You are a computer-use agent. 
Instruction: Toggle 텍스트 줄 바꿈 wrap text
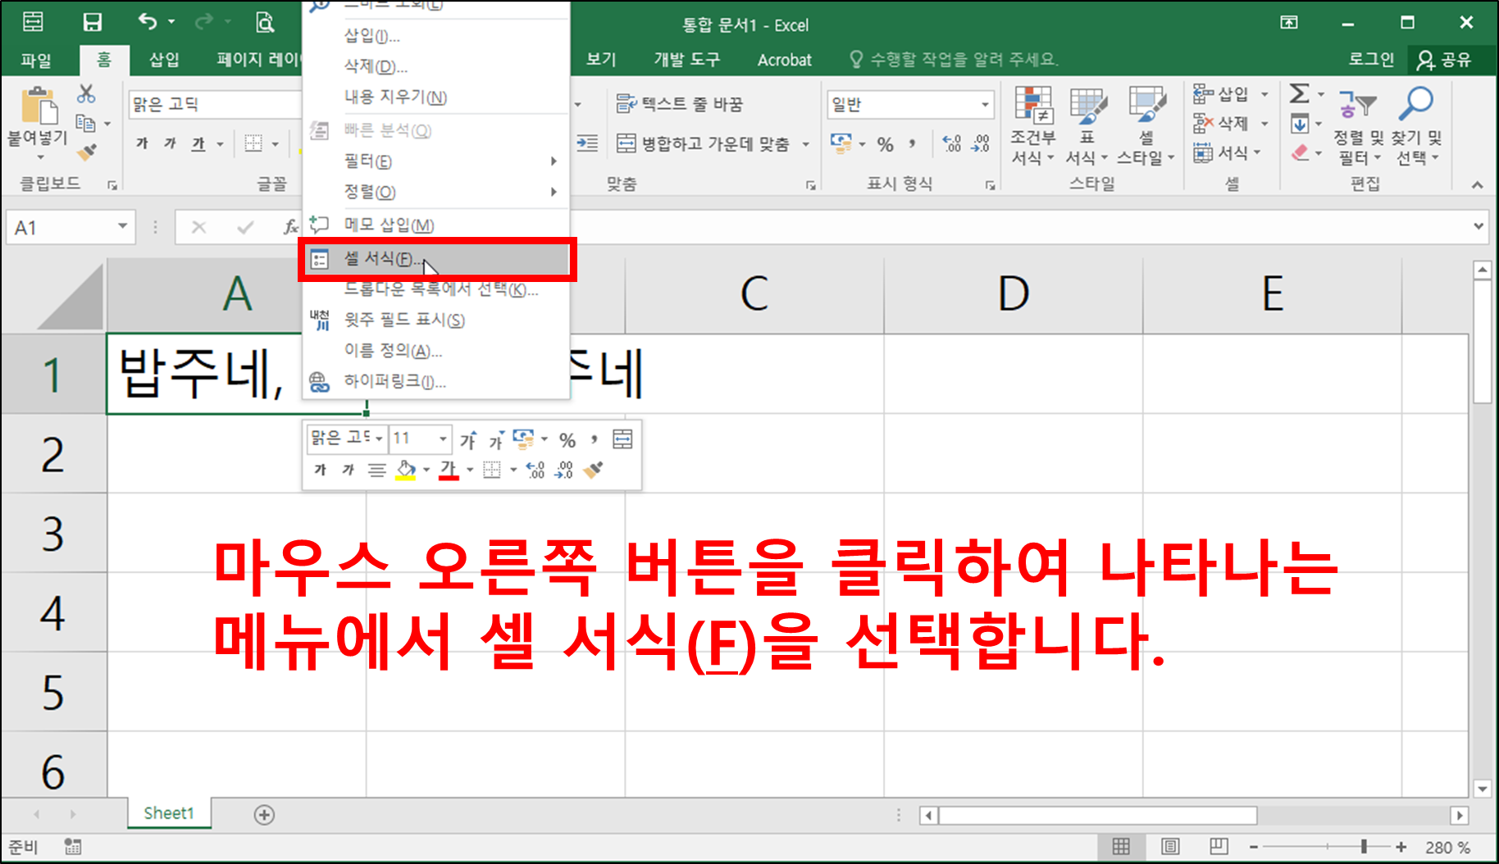679,104
